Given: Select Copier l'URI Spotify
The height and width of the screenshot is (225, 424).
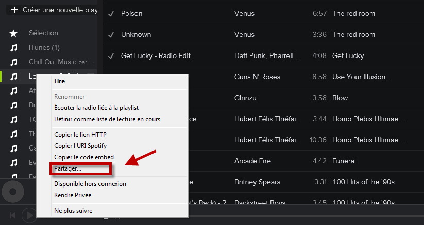Looking at the screenshot, I should (x=80, y=145).
